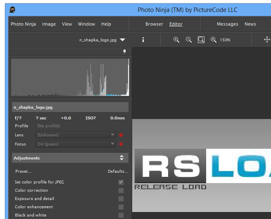Open the Window menu
This screenshot has width=271, height=219.
click(86, 24)
